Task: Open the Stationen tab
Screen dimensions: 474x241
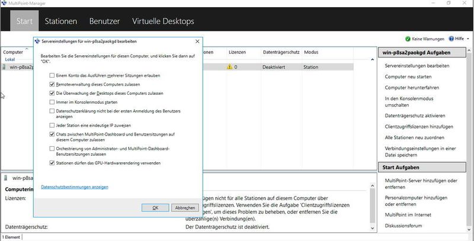Action: [61, 21]
